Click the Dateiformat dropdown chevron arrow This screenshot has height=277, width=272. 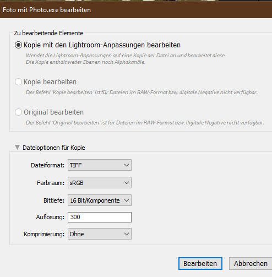point(127,165)
